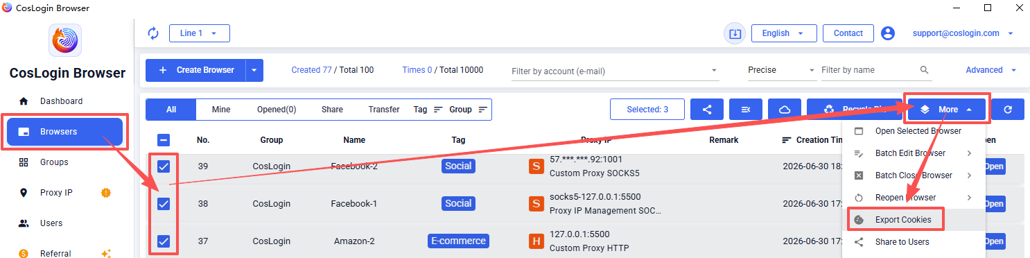Click the Social tag in Facebook-1 row
The width and height of the screenshot is (1030, 258).
click(458, 204)
